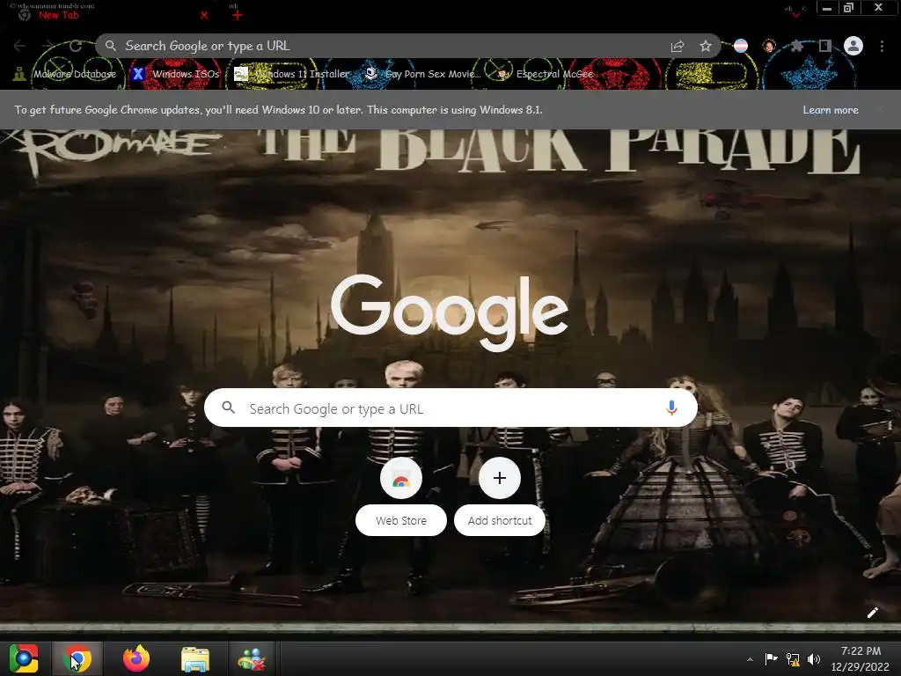Open the avatar face extension icon
The height and width of the screenshot is (676, 901).
click(x=769, y=46)
